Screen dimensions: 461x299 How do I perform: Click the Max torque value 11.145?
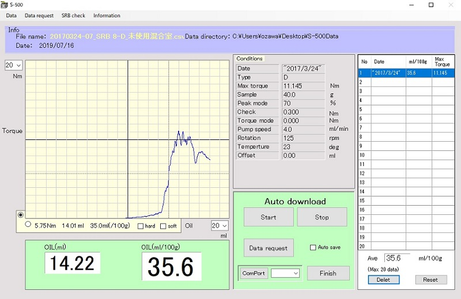pyautogui.click(x=303, y=86)
